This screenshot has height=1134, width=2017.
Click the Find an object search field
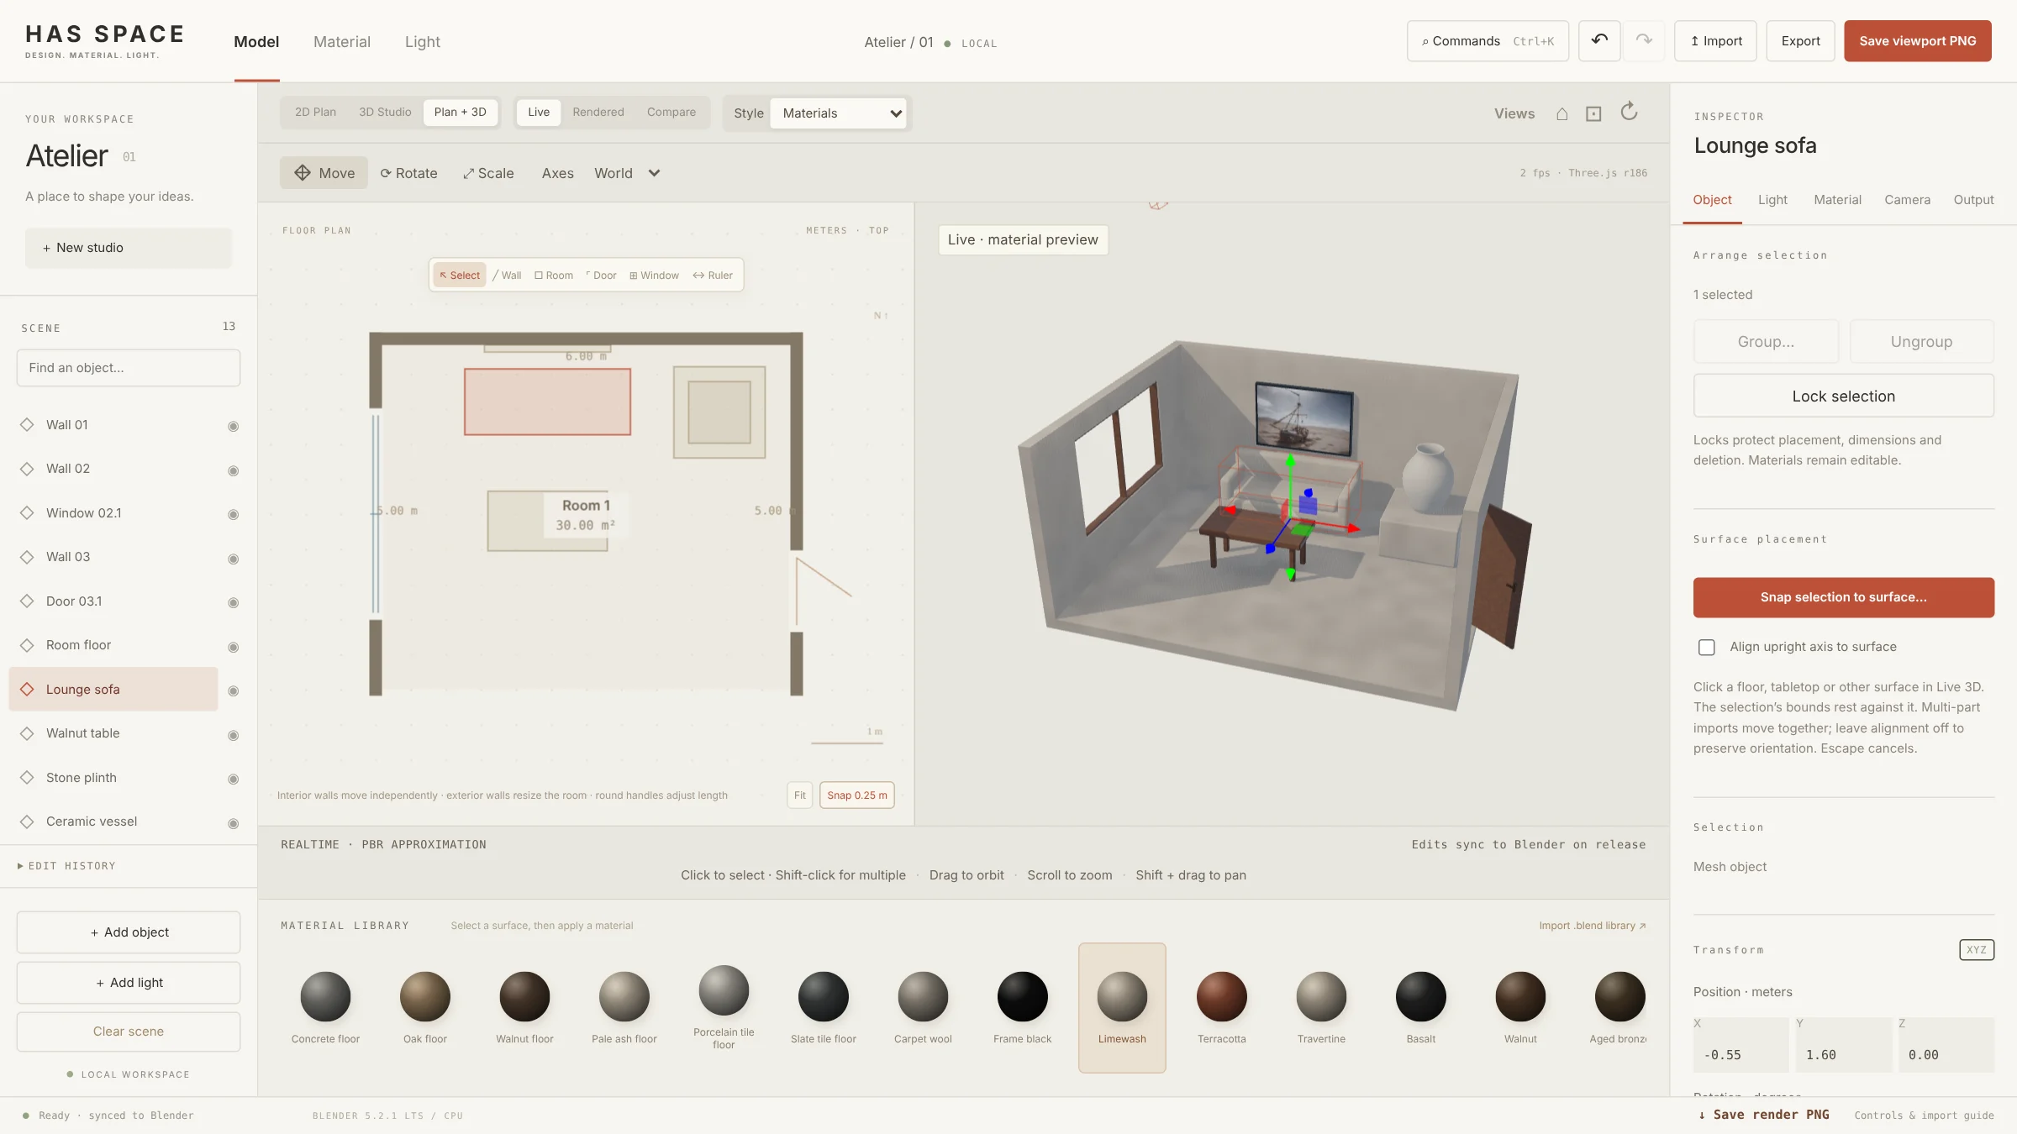[129, 368]
